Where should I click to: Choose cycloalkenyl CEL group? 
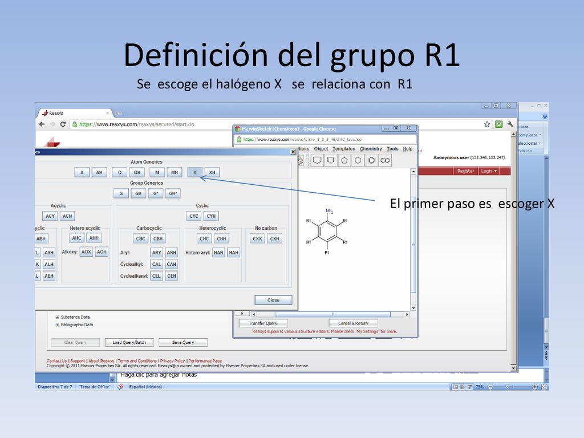pyautogui.click(x=156, y=276)
